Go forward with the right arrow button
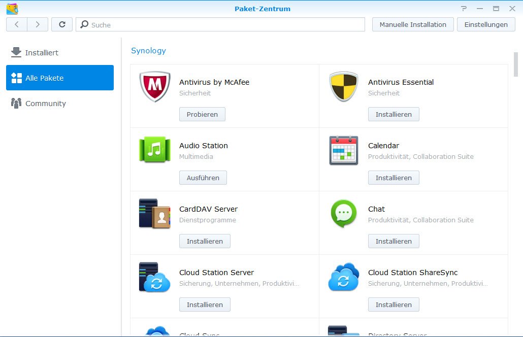This screenshot has width=523, height=337. [x=38, y=24]
